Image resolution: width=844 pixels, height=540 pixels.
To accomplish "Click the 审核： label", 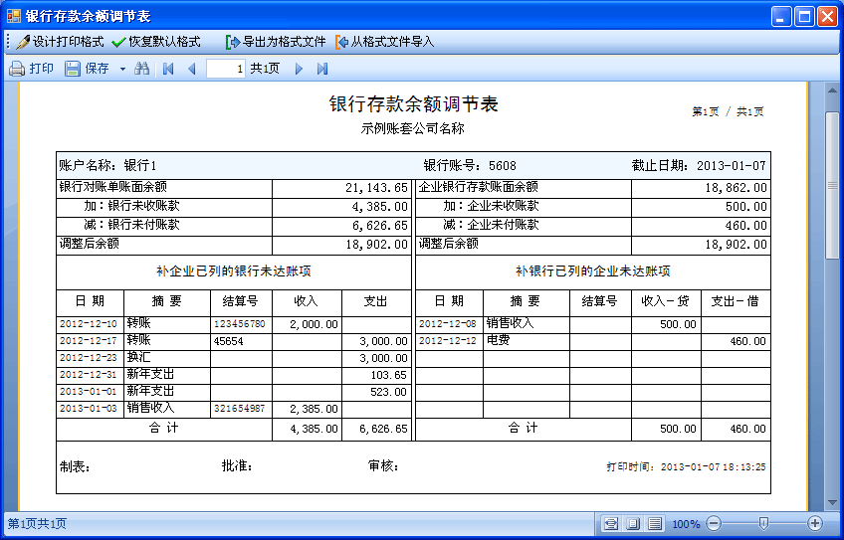I will click(383, 466).
